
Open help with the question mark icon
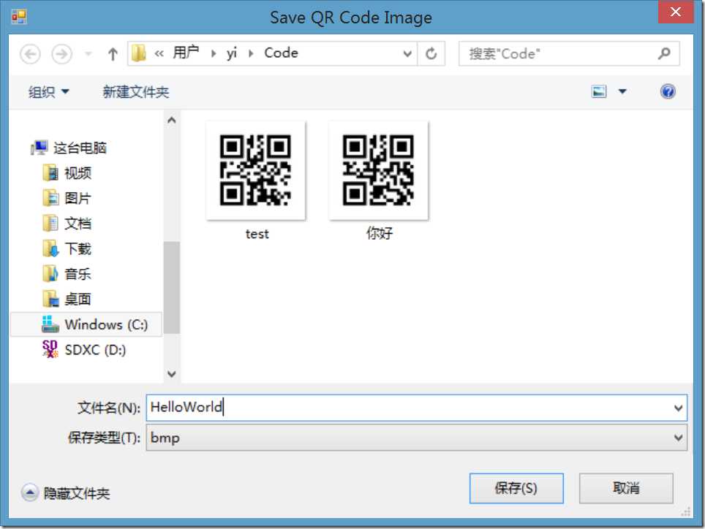click(668, 91)
